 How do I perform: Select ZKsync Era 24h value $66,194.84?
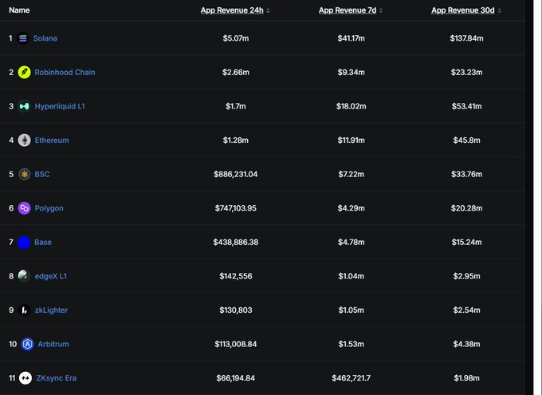[236, 378]
